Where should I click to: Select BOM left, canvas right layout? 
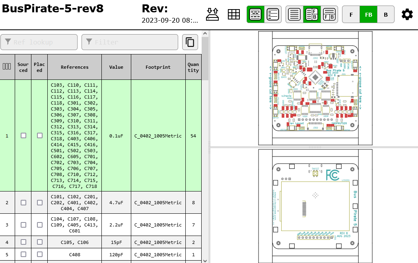(x=312, y=14)
